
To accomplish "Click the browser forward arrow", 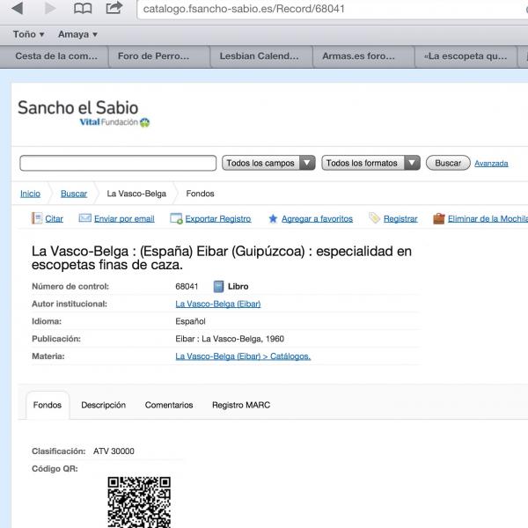I will 49,9.
